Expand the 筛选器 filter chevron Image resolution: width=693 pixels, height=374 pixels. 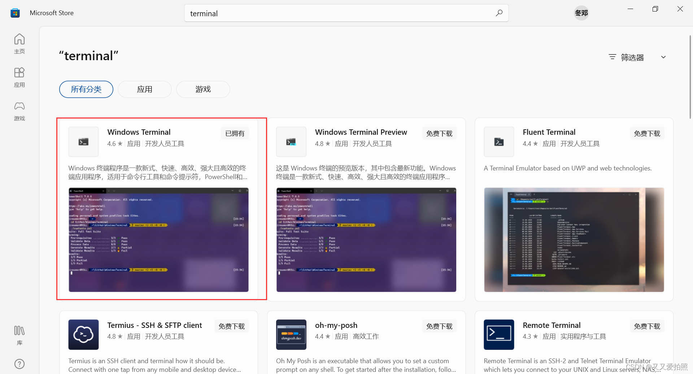pos(663,57)
